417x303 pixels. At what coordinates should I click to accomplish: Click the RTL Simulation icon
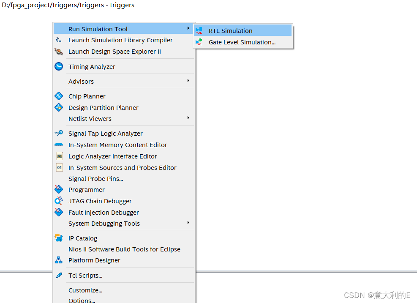pyautogui.click(x=199, y=30)
